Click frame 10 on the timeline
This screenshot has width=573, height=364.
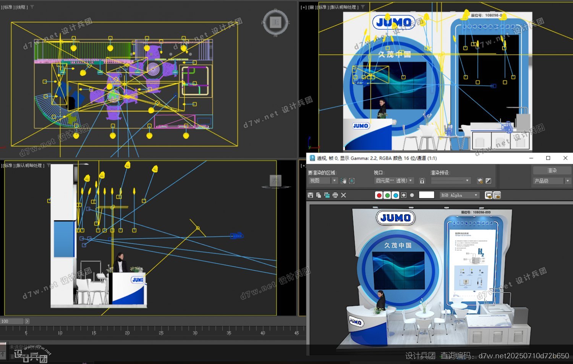pyautogui.click(x=60, y=333)
